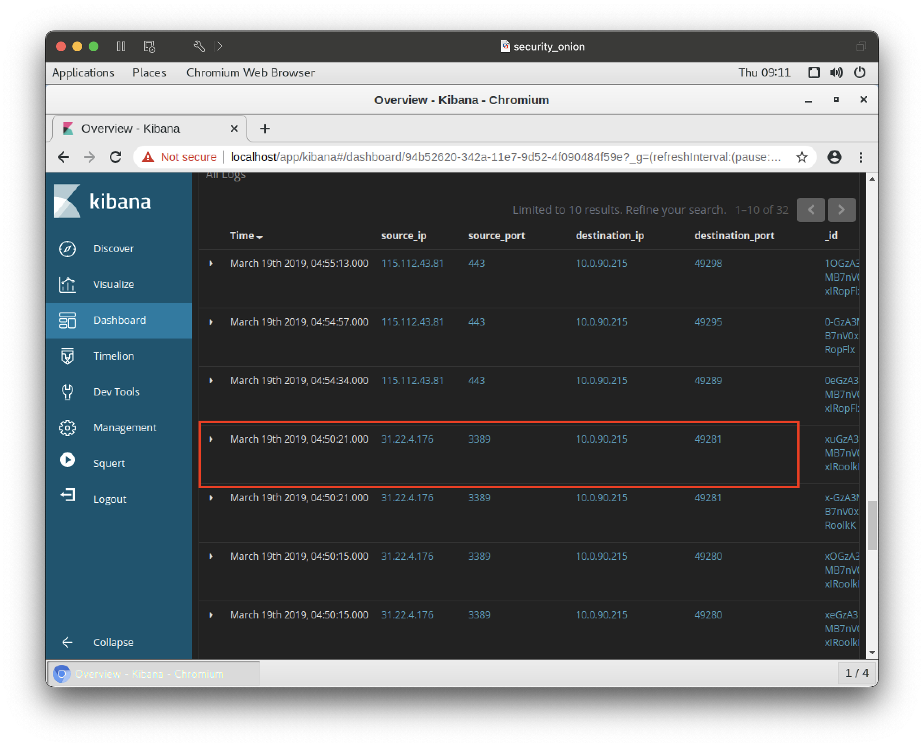Image resolution: width=924 pixels, height=747 pixels.
Task: Click the destination_ip column header
Action: point(610,236)
